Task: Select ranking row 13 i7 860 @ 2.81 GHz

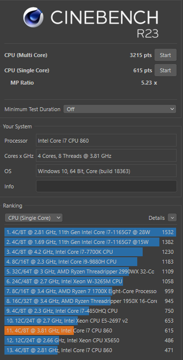Action: point(90,350)
